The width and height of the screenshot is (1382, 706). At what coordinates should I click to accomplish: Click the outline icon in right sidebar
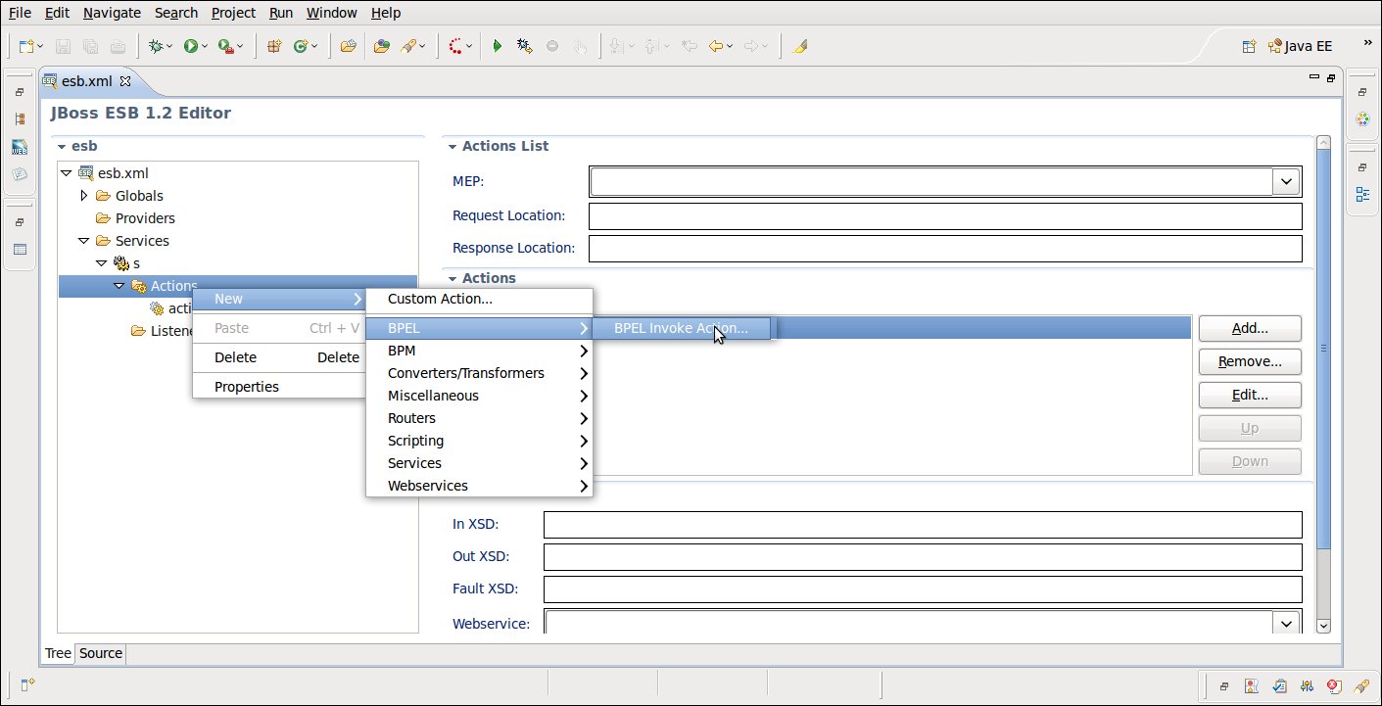[x=1362, y=194]
